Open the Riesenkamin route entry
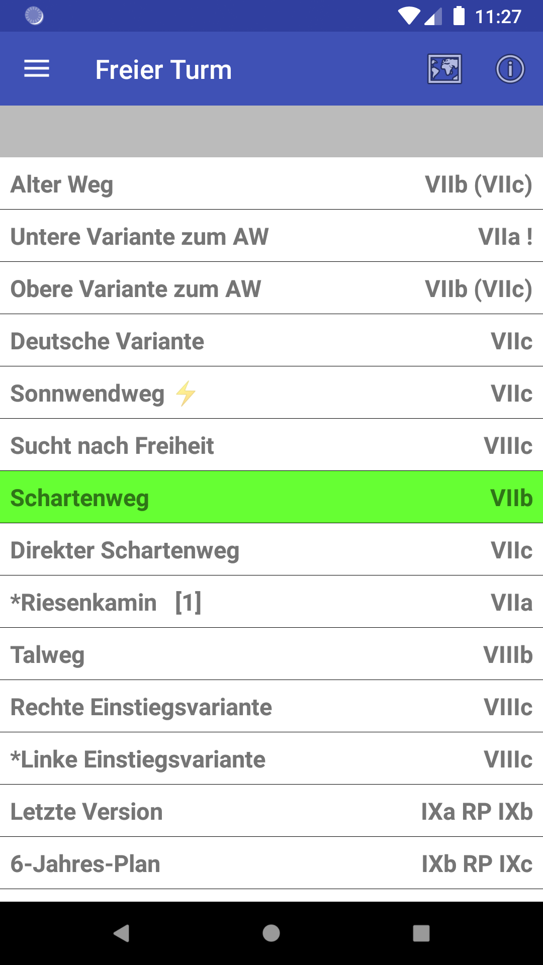 click(x=271, y=602)
